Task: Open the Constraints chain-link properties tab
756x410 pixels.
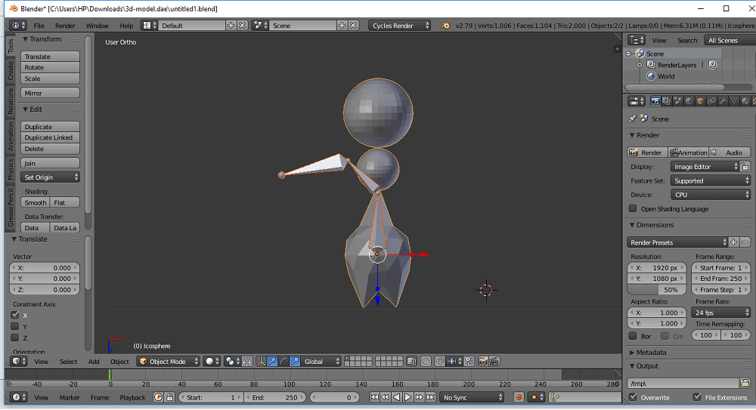Action: click(711, 101)
